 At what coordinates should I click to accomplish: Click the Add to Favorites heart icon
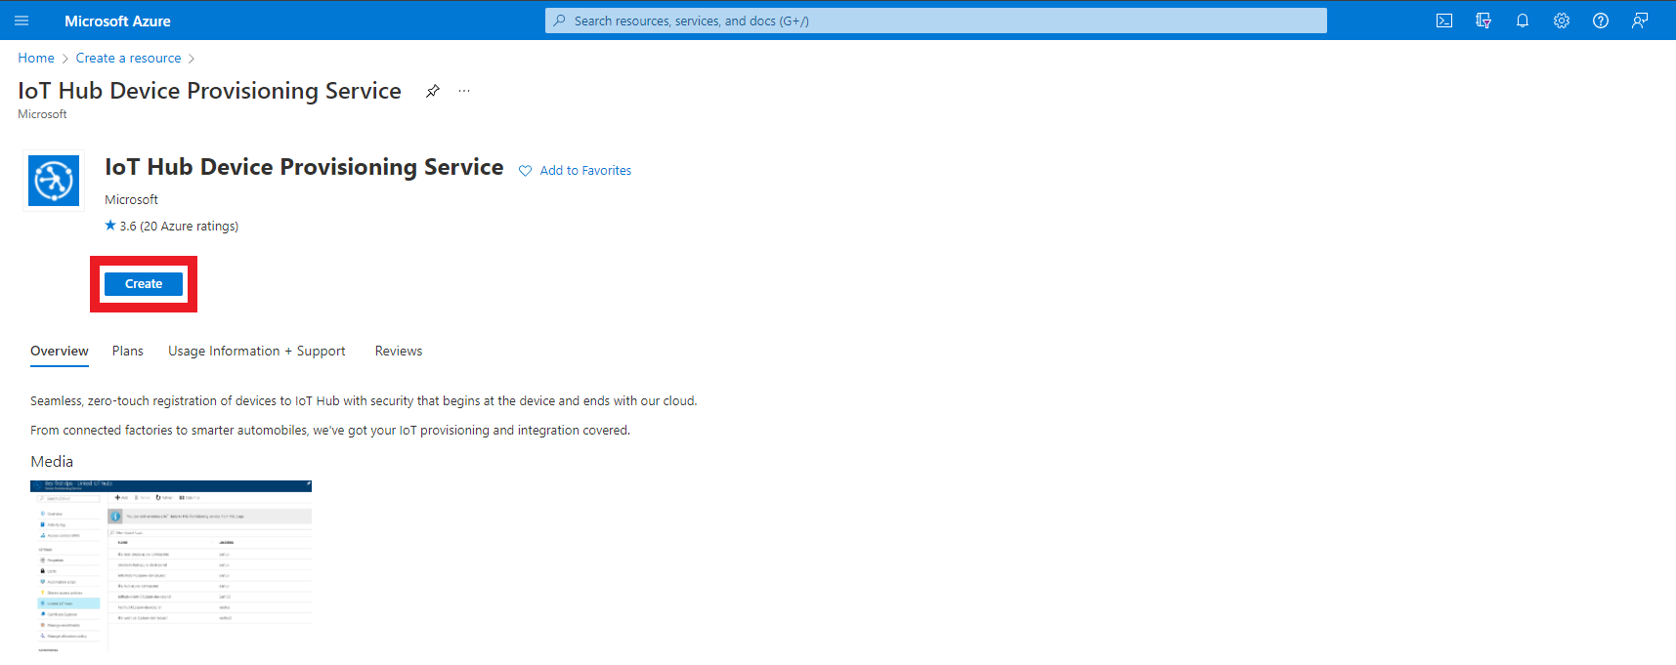point(526,171)
